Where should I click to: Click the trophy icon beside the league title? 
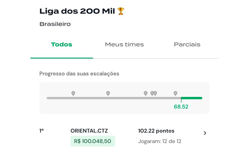tap(121, 11)
